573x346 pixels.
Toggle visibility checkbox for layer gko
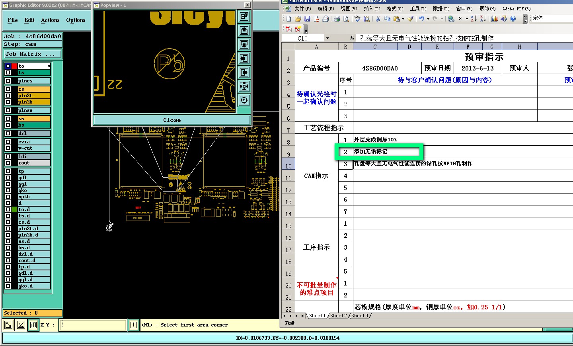(8, 190)
